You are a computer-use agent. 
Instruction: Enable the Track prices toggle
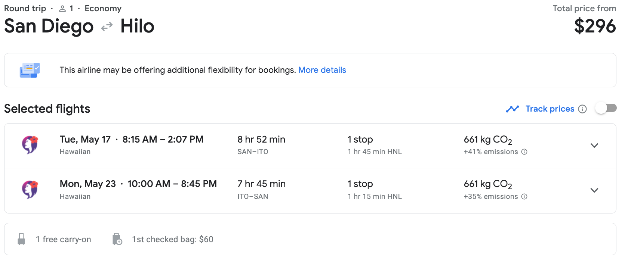pos(606,109)
